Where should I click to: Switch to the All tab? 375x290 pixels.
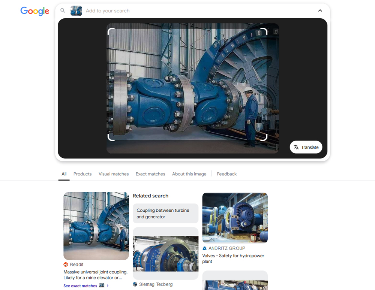coord(64,174)
